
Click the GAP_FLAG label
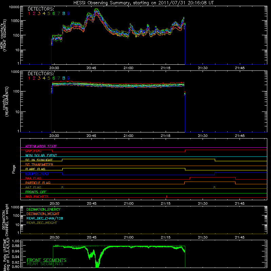coord(33,151)
